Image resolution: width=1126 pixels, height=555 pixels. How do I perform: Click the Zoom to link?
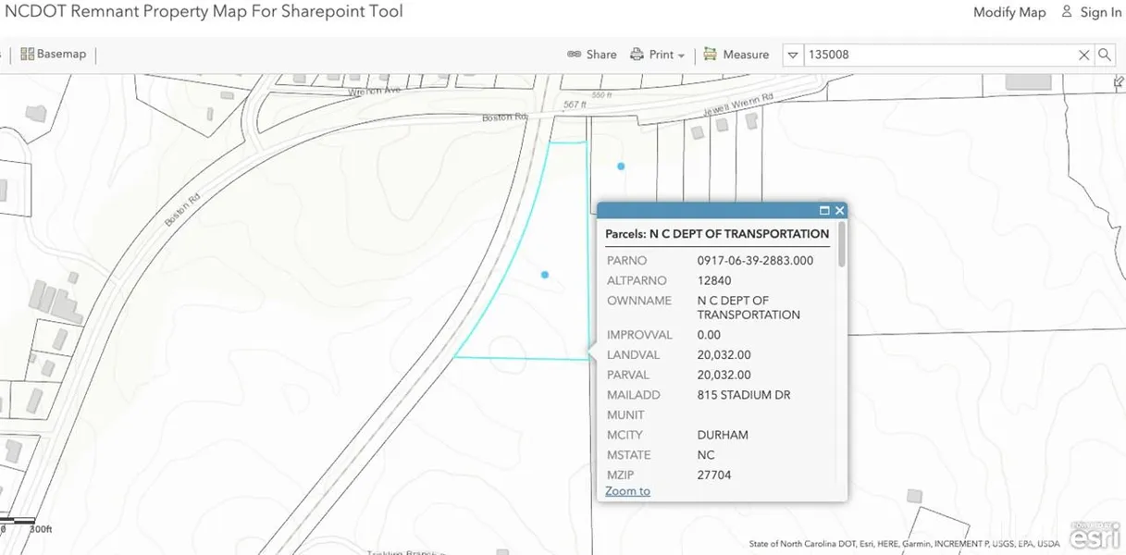[627, 491]
